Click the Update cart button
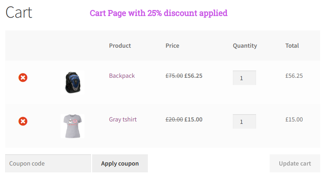This screenshot has width=327, height=194. tap(295, 163)
